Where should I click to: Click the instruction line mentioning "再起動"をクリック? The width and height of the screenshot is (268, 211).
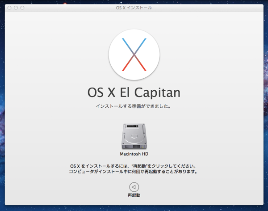[133, 166]
